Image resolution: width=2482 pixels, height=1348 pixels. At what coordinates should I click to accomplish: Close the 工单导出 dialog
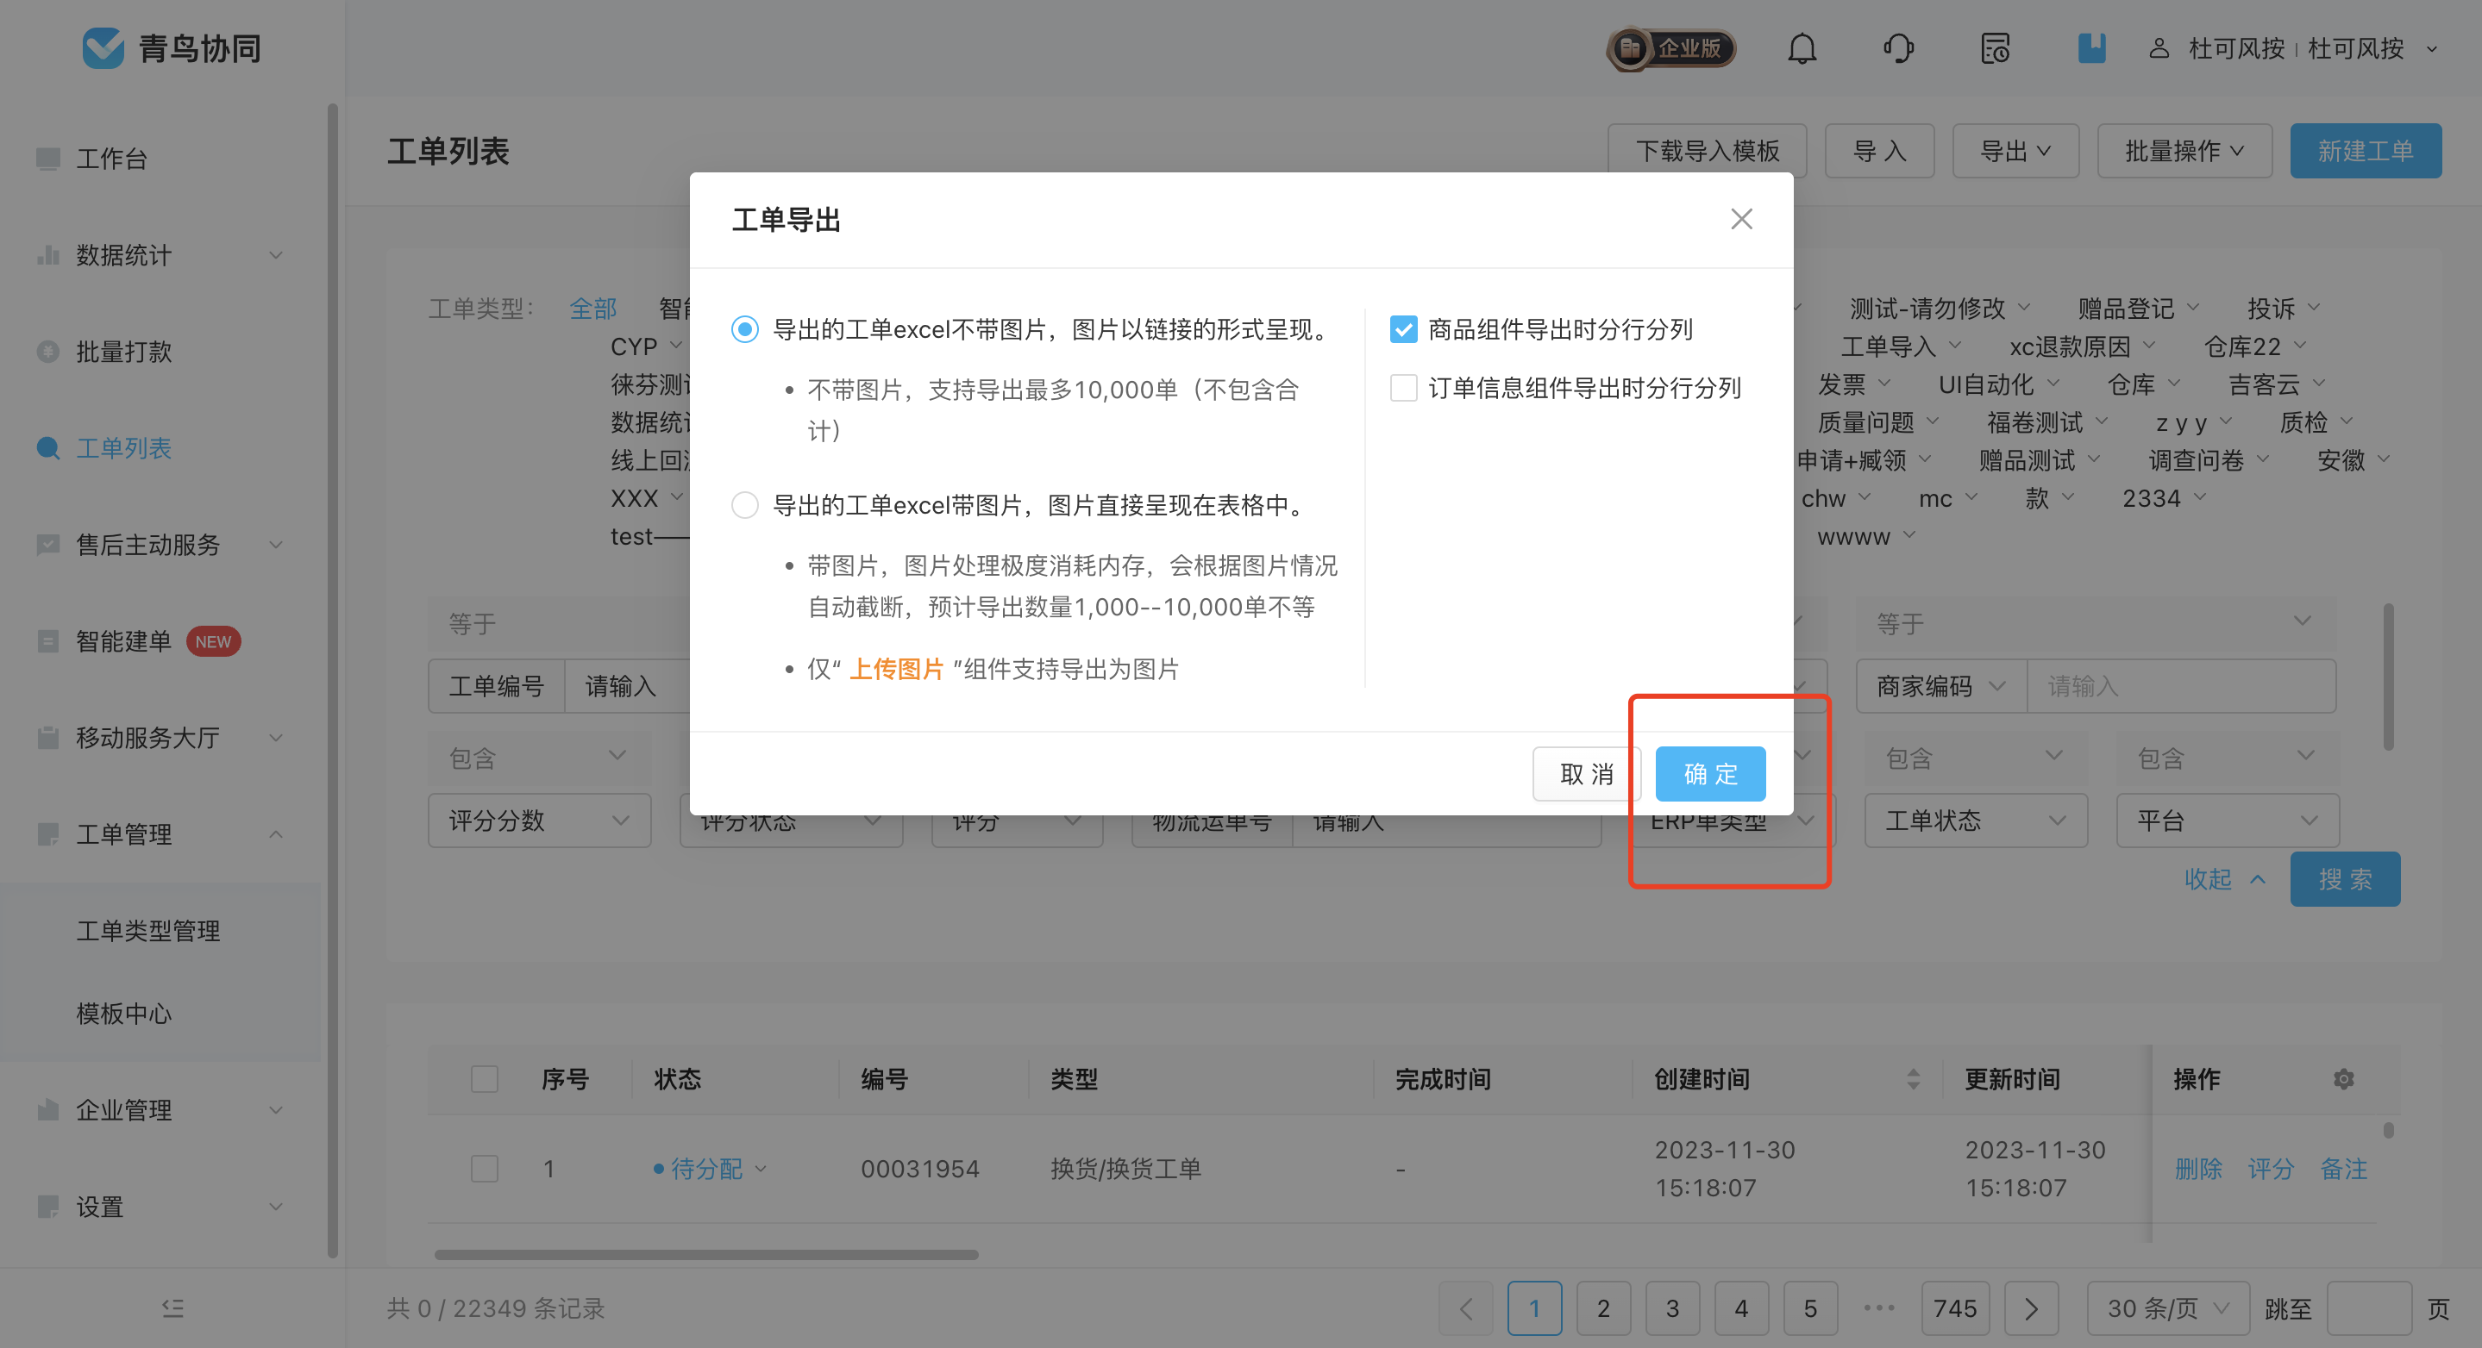click(1741, 220)
